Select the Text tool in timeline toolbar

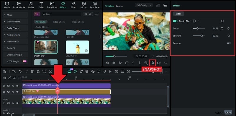click(44, 71)
